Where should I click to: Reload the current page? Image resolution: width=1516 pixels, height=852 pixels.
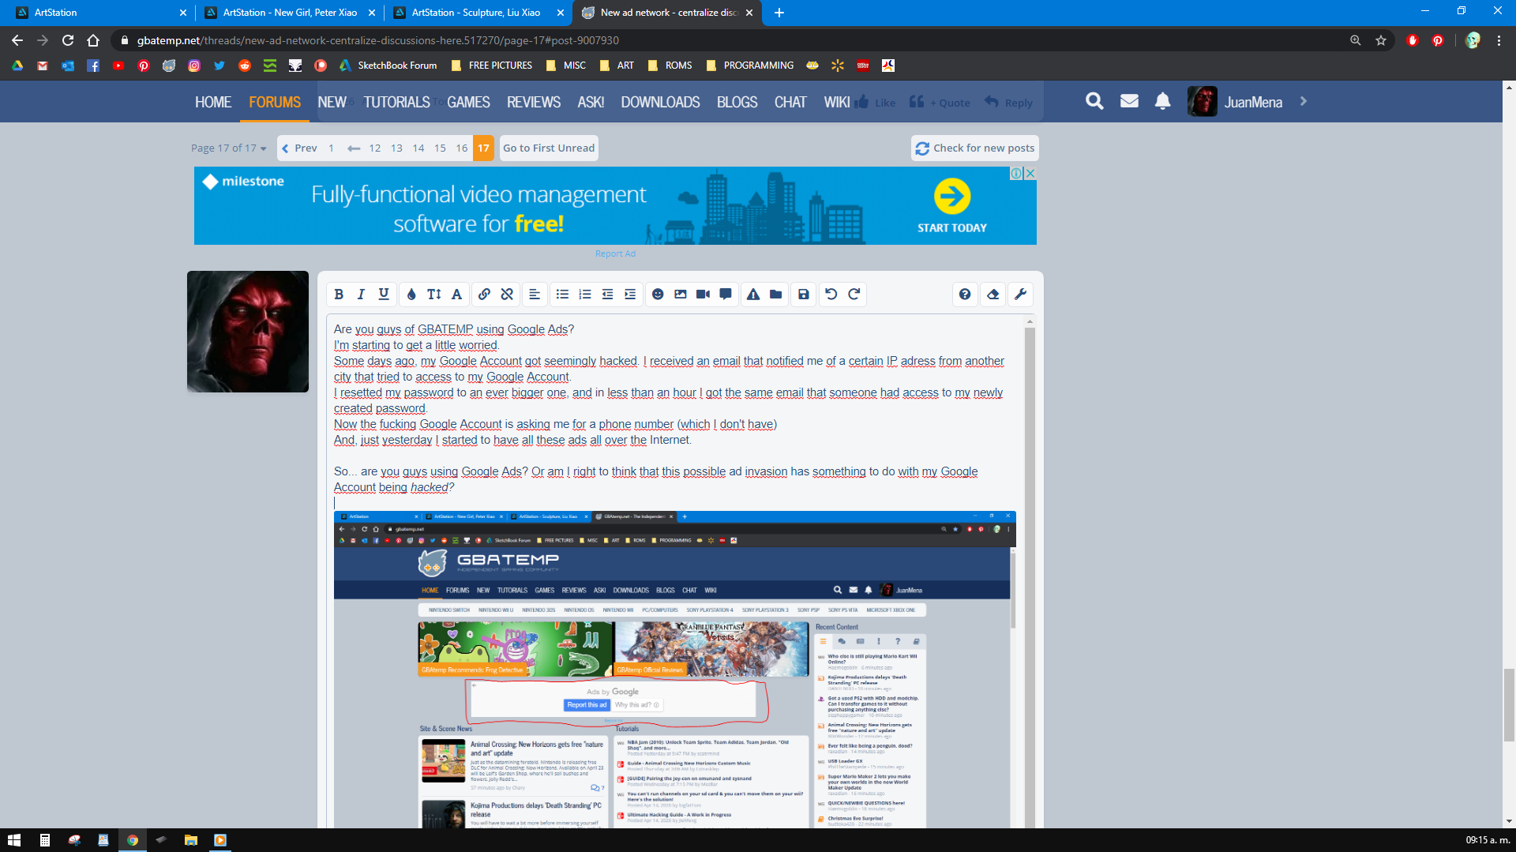click(x=68, y=40)
